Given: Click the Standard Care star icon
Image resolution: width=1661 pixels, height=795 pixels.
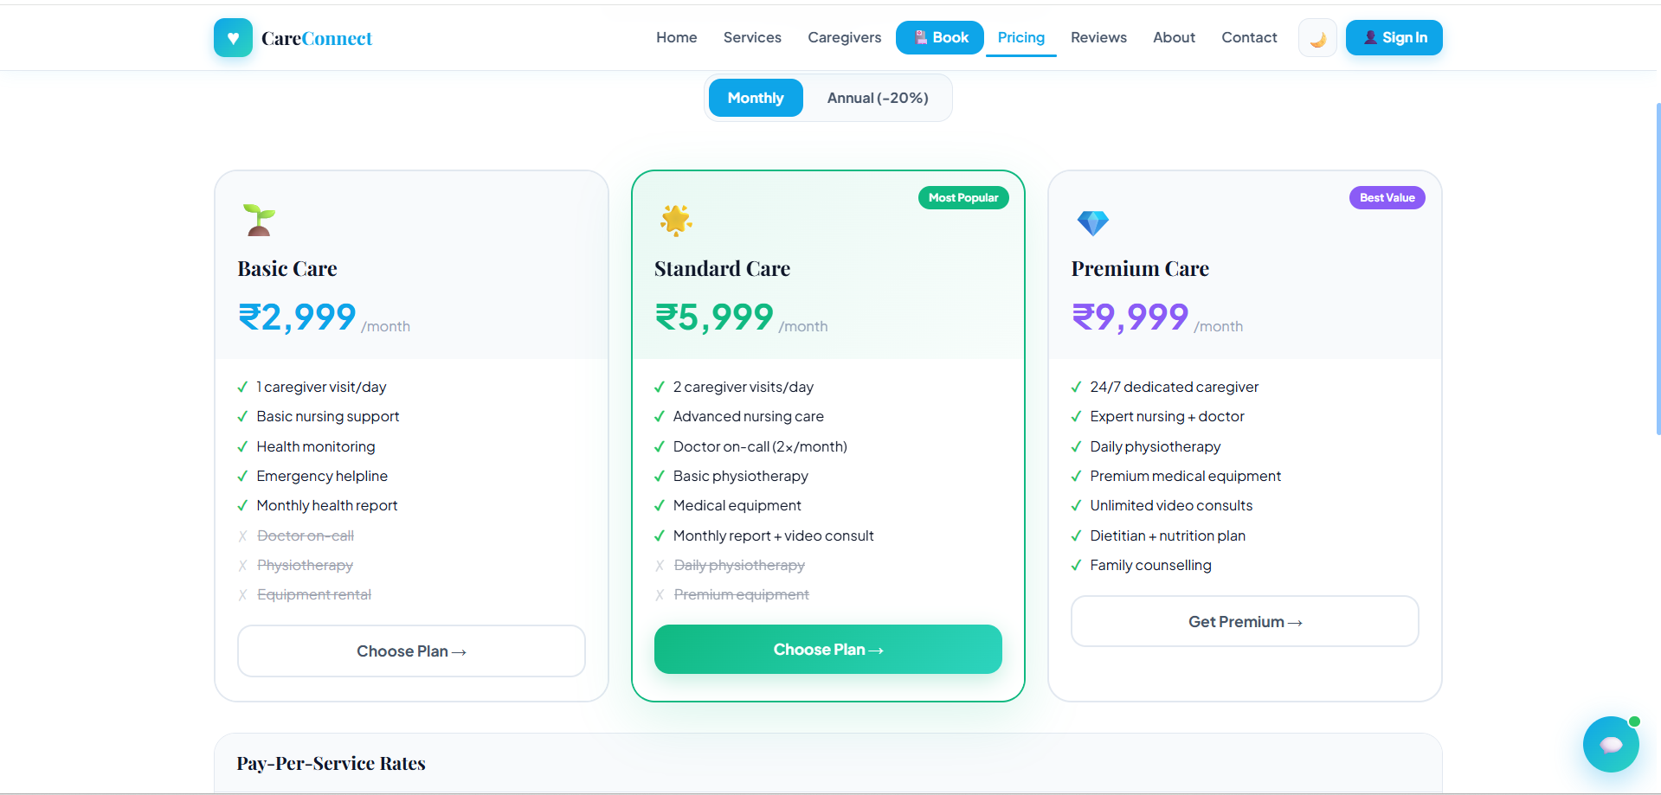Looking at the screenshot, I should [x=676, y=220].
